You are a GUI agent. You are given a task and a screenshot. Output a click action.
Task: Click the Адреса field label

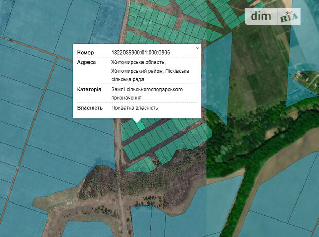click(86, 62)
